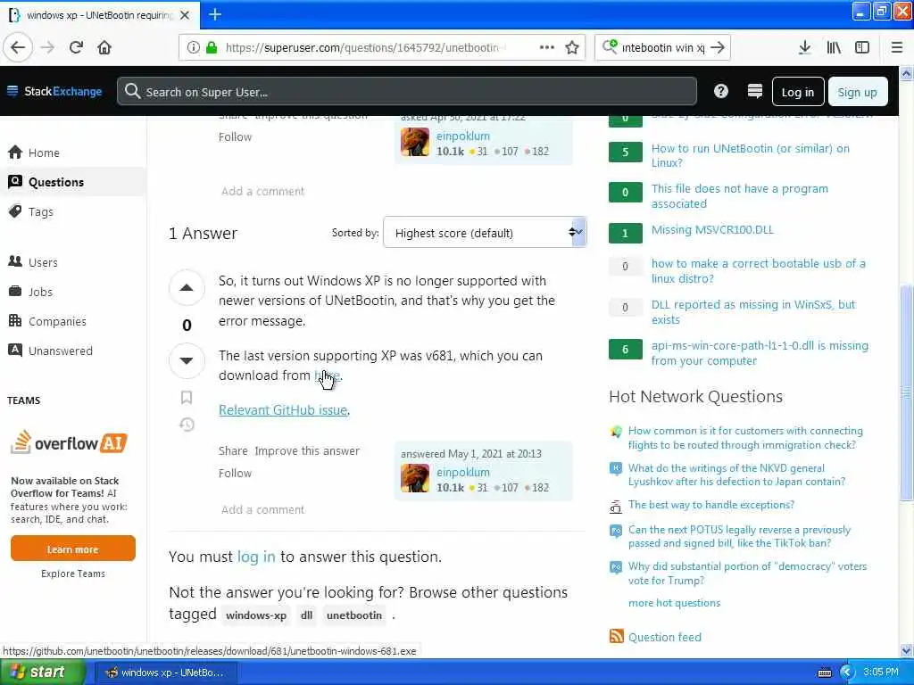Open the browser hamburger menu

897,47
